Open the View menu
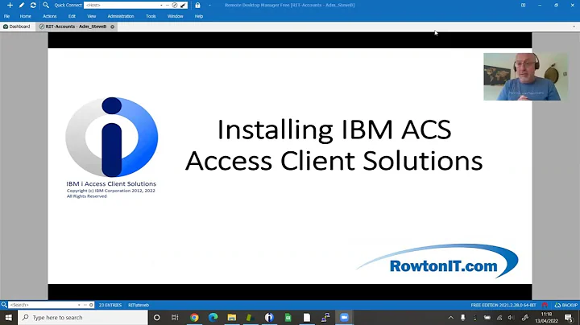Viewport: 580px width, 325px height. click(91, 16)
